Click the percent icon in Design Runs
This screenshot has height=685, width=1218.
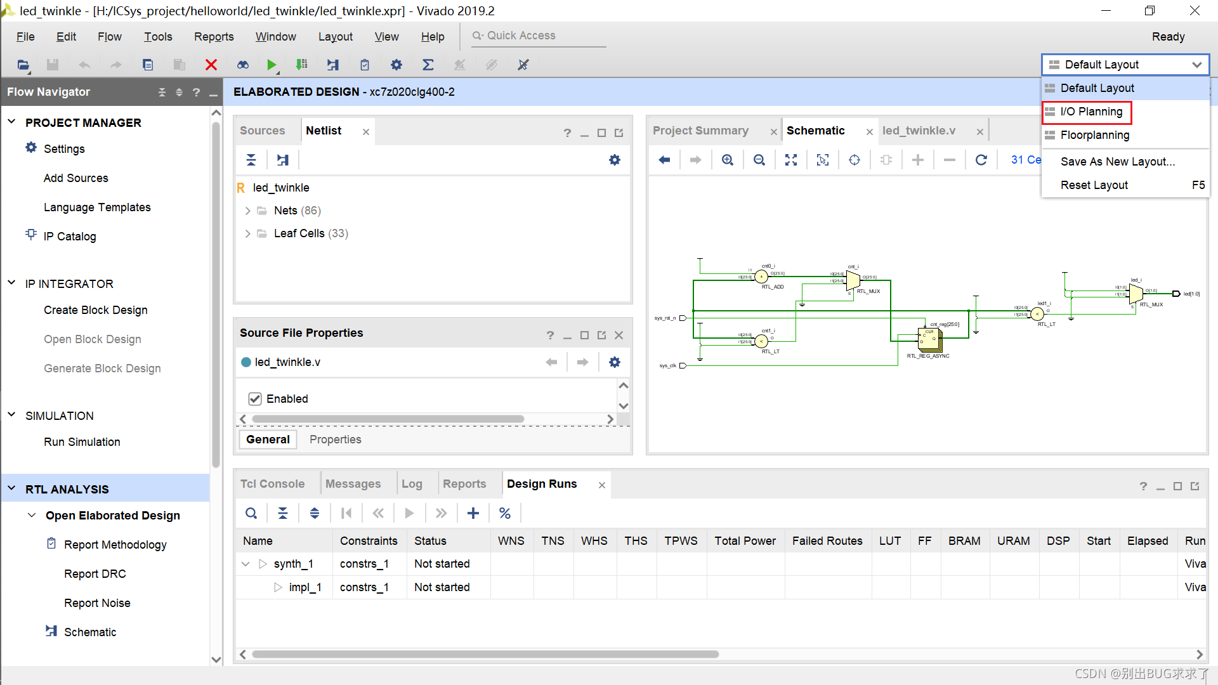(505, 513)
